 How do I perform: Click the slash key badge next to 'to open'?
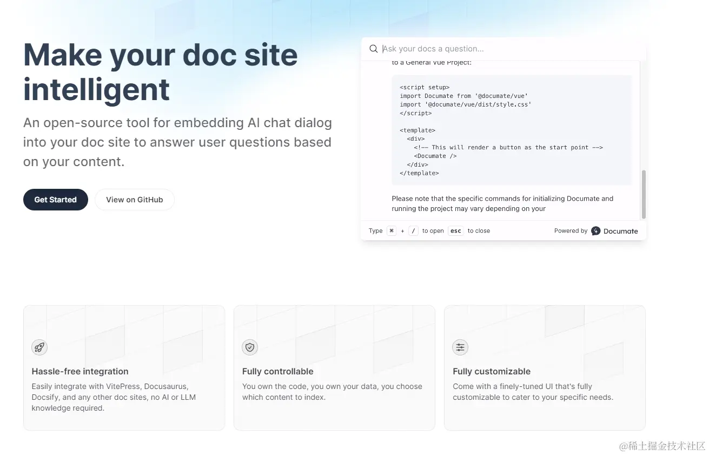point(413,230)
